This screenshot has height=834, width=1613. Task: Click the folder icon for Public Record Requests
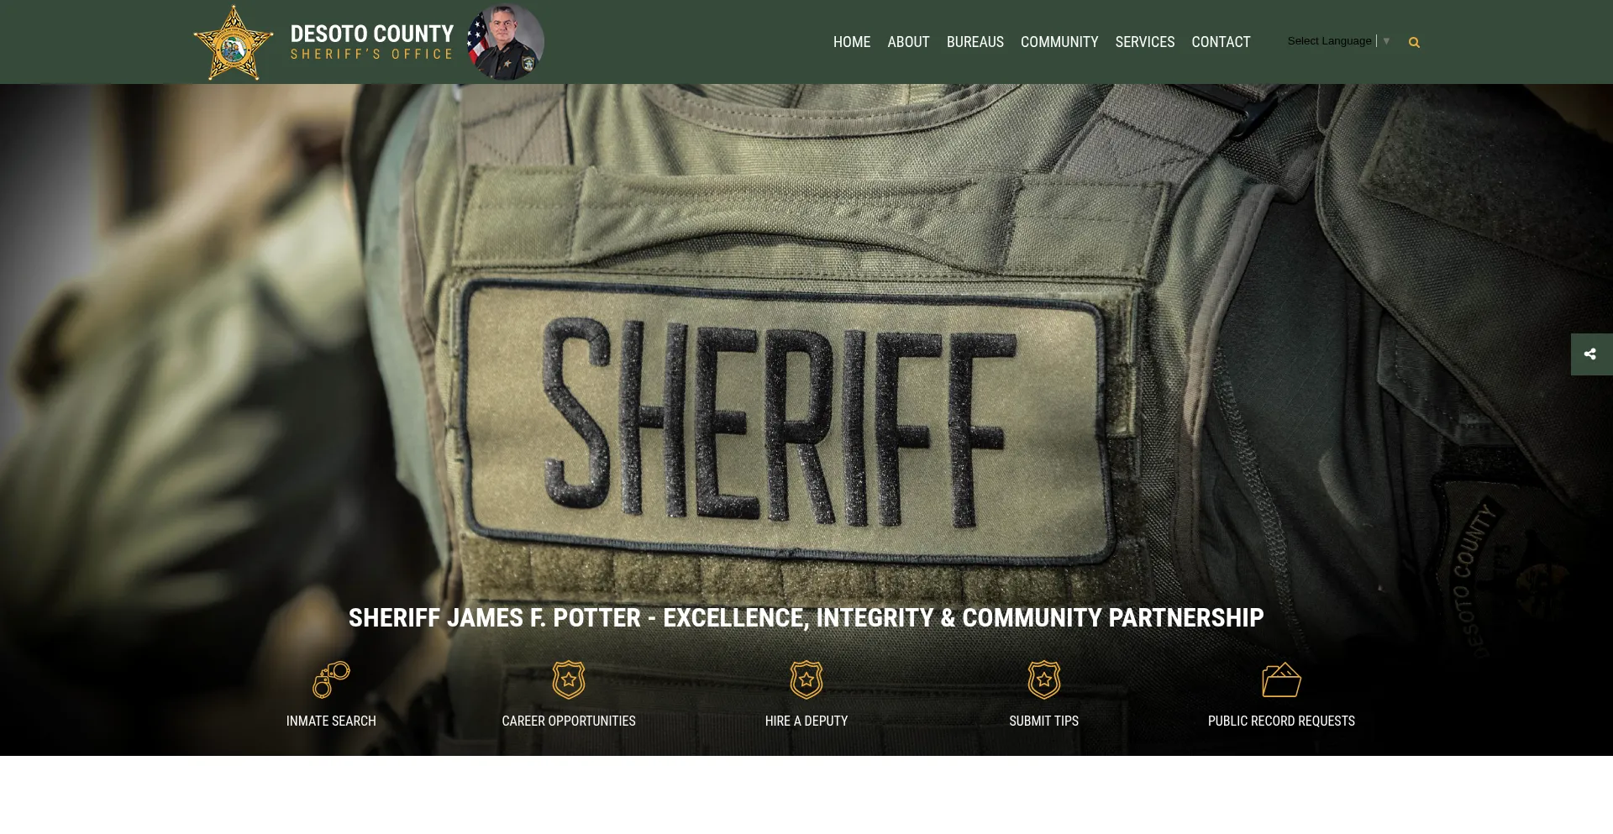tap(1281, 679)
